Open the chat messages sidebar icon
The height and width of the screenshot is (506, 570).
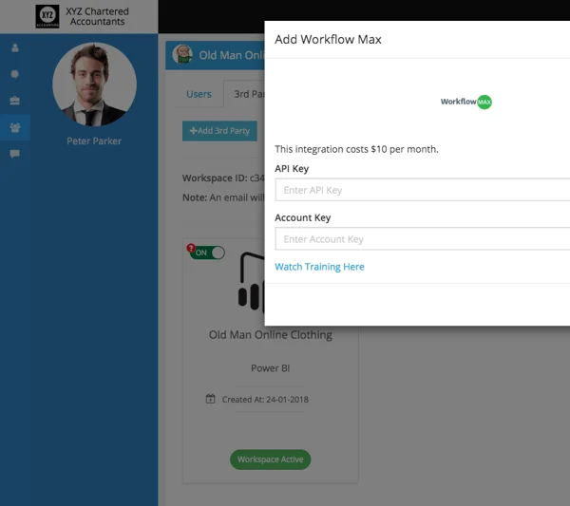[15, 154]
